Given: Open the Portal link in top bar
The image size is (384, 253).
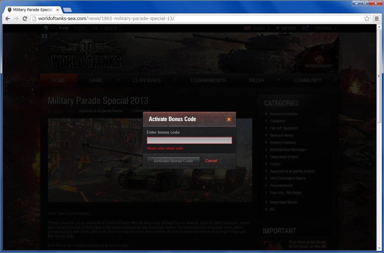Looking at the screenshot, I should [x=64, y=28].
